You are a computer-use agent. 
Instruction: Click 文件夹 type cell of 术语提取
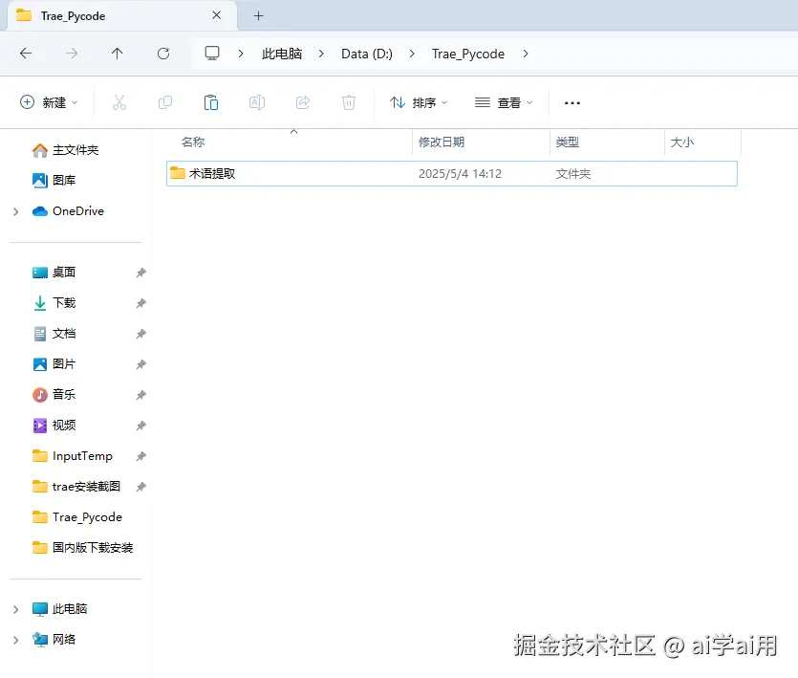tap(573, 174)
